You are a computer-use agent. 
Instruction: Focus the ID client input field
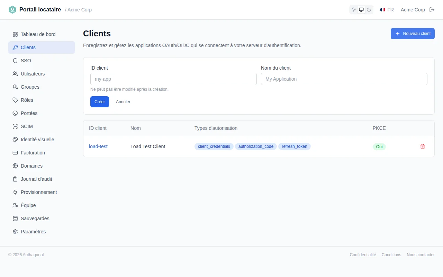click(173, 79)
